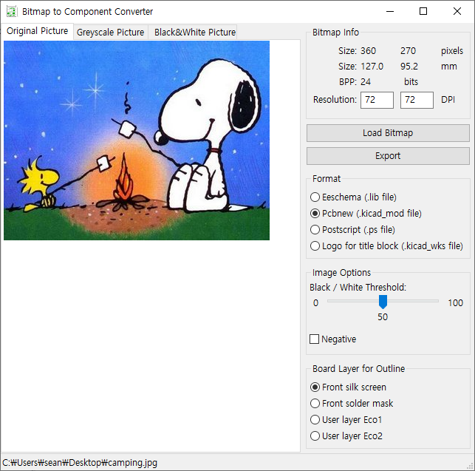Maximize the converter window
Image resolution: width=475 pixels, height=471 pixels.
(x=423, y=12)
